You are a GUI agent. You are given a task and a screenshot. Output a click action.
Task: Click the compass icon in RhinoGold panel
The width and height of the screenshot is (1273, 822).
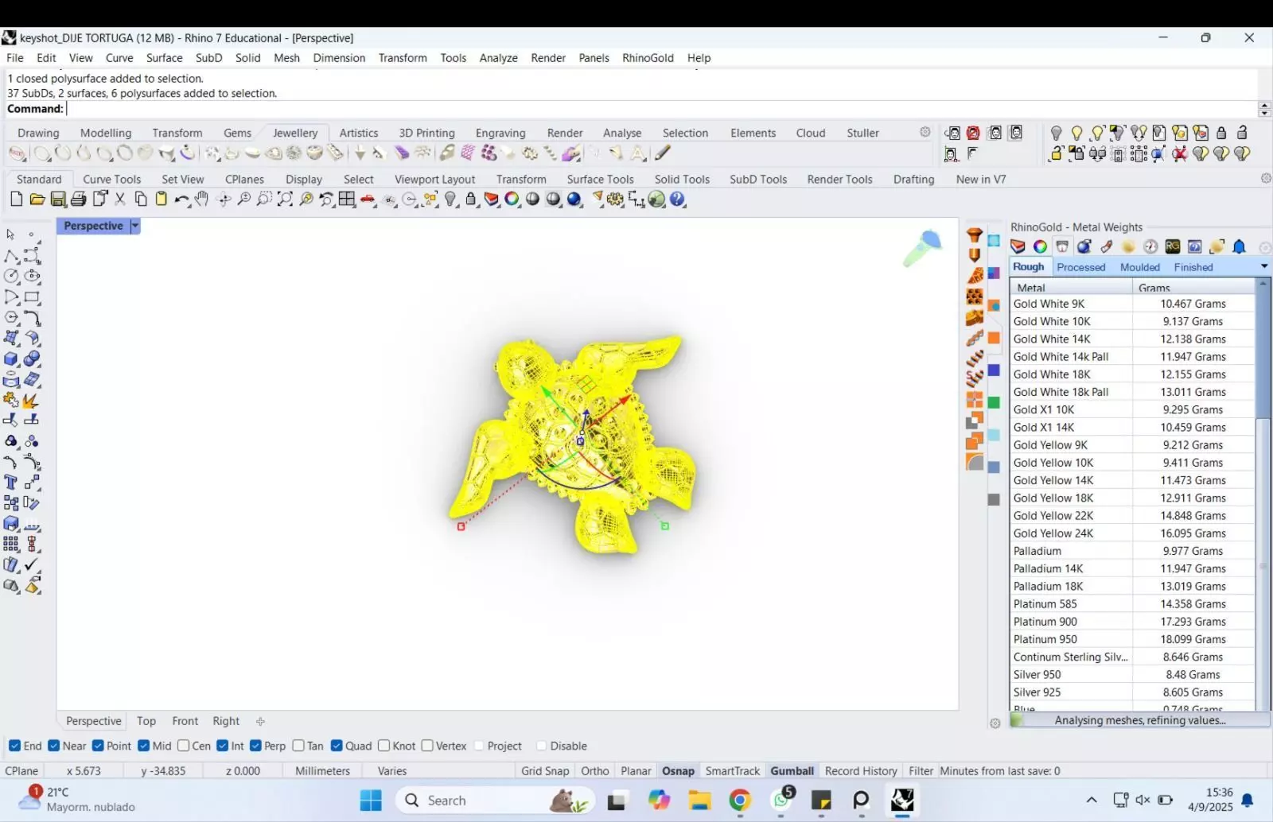(x=1150, y=246)
